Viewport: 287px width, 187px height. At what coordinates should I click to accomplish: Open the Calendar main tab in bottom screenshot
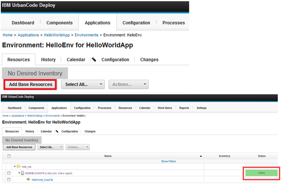[x=145, y=108]
